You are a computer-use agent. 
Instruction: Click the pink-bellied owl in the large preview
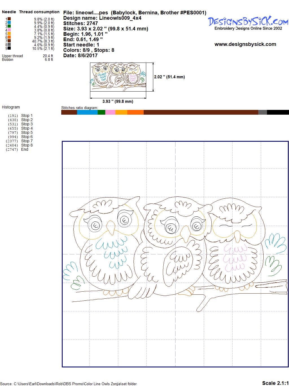pos(234,248)
